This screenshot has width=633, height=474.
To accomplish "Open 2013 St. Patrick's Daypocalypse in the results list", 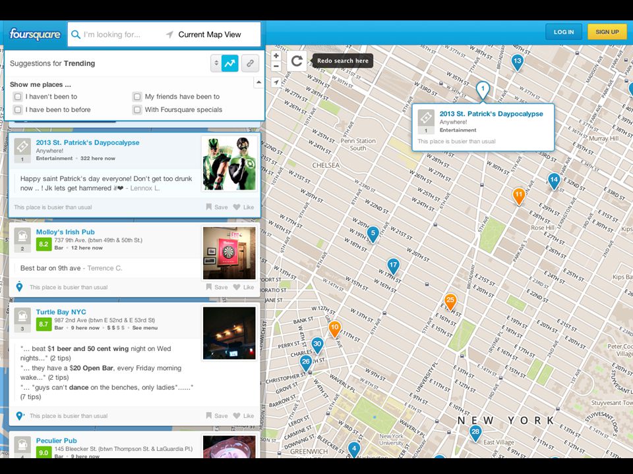I will 88,143.
